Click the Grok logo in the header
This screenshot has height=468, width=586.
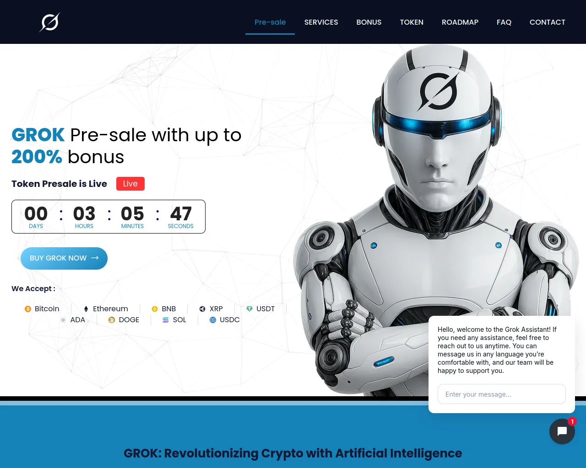(x=50, y=22)
